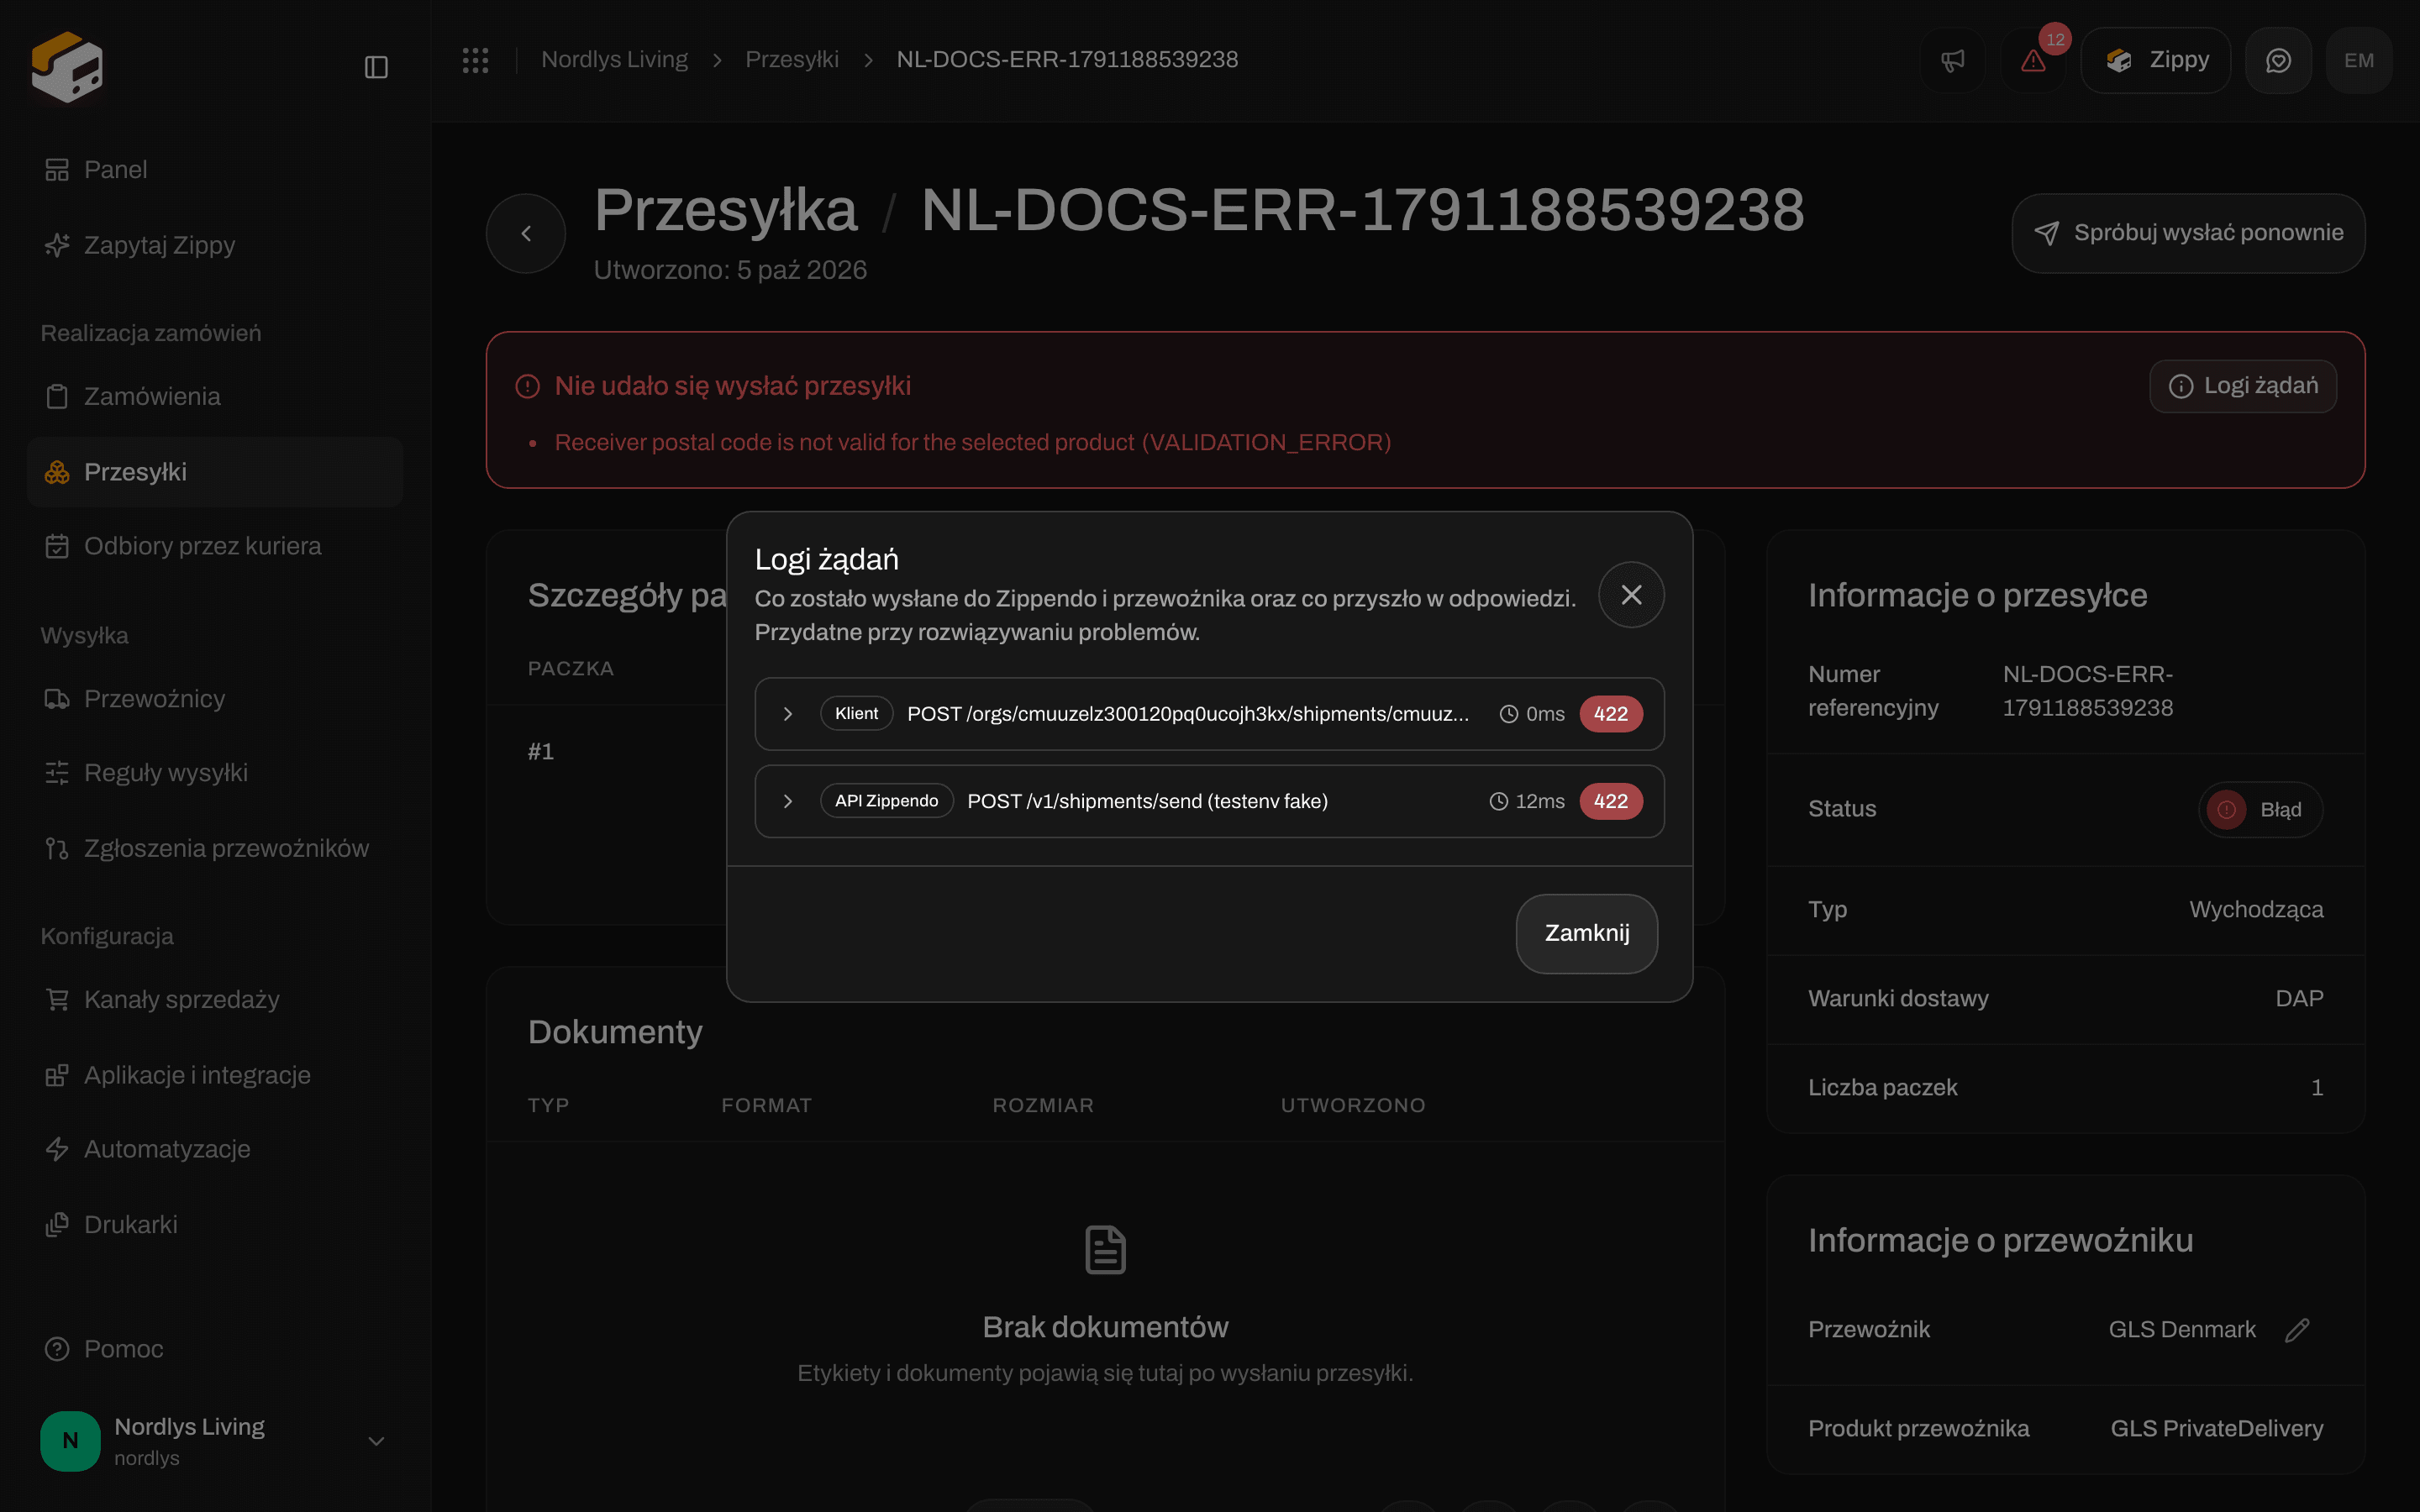Open the support chat icon
Screen dimensions: 2420x1512
tap(2278, 60)
